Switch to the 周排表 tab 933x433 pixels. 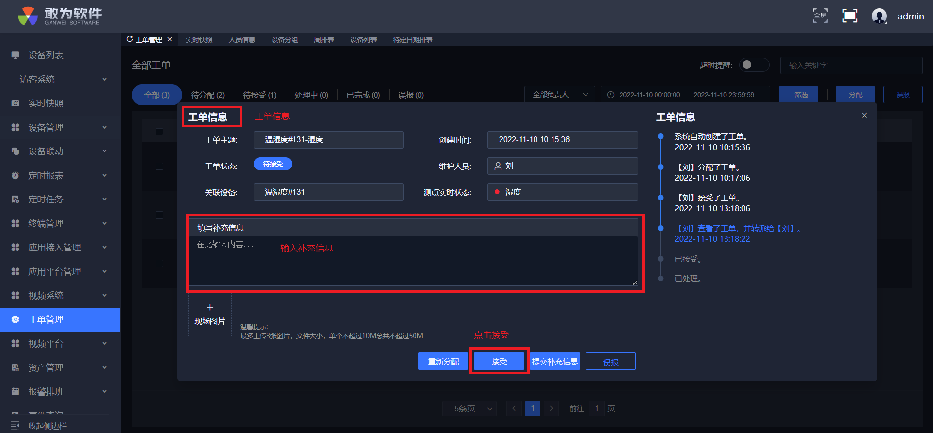[324, 40]
